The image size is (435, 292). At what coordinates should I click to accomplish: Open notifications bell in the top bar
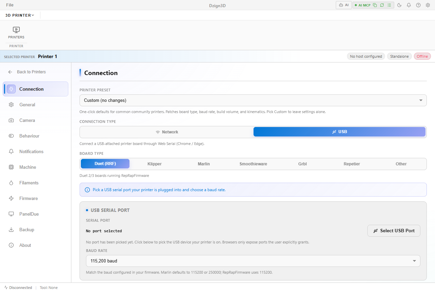pyautogui.click(x=409, y=5)
